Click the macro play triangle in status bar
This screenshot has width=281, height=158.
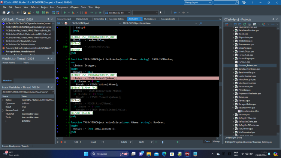(58, 142)
